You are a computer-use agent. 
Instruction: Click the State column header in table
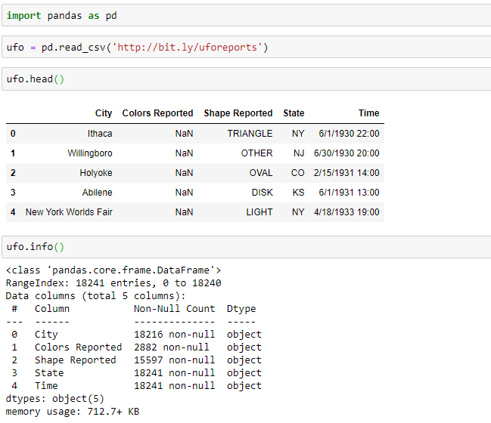[x=294, y=113]
